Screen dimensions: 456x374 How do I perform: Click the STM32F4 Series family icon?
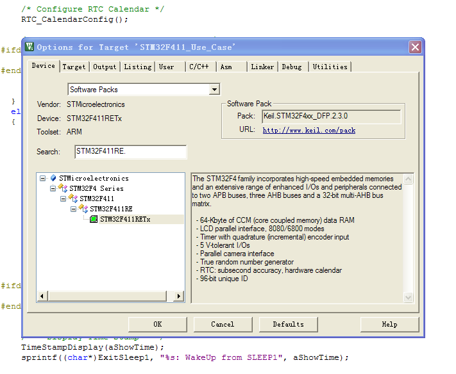click(63, 188)
